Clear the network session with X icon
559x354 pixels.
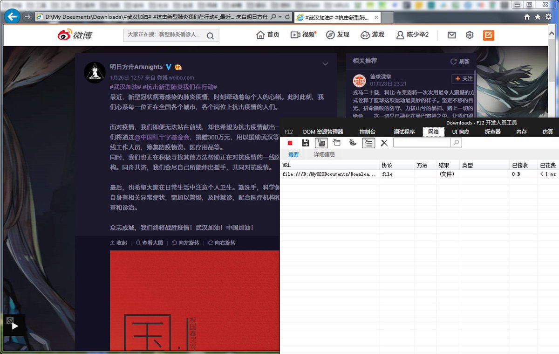click(384, 143)
